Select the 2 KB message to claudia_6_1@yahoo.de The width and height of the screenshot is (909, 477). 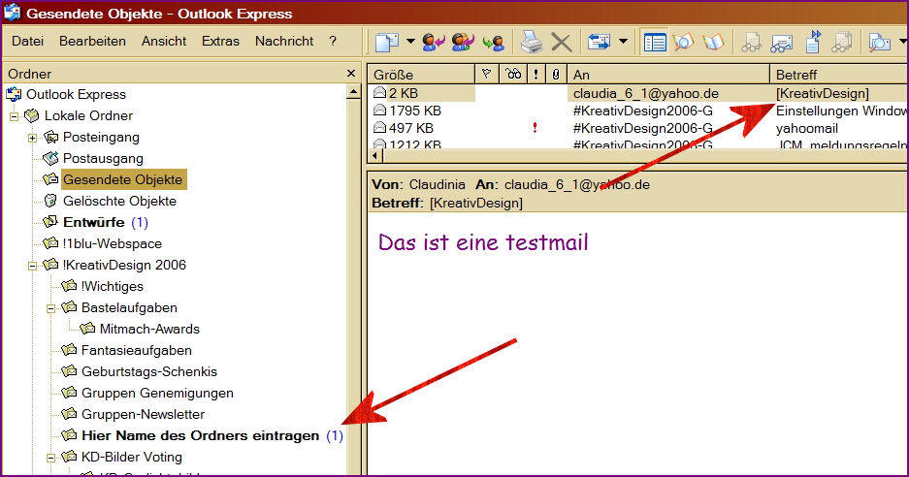(x=637, y=93)
